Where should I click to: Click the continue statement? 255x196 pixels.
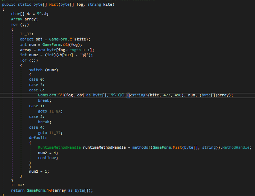coord(47,158)
